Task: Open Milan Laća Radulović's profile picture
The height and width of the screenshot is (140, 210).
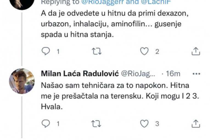Action: (x=22, y=81)
